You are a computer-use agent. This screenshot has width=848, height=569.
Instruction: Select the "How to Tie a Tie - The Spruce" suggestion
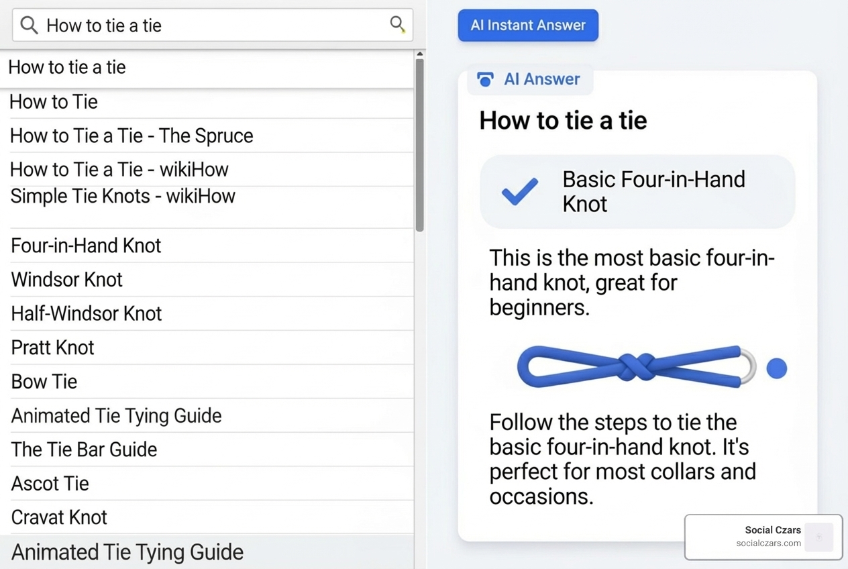click(x=131, y=136)
